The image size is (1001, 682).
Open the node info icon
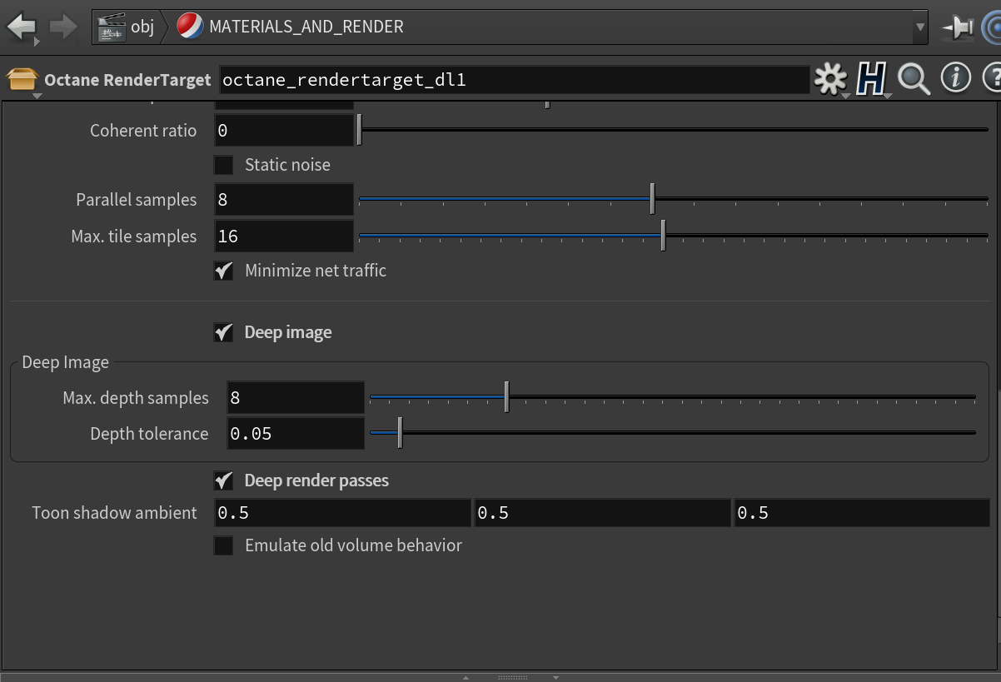coord(955,78)
